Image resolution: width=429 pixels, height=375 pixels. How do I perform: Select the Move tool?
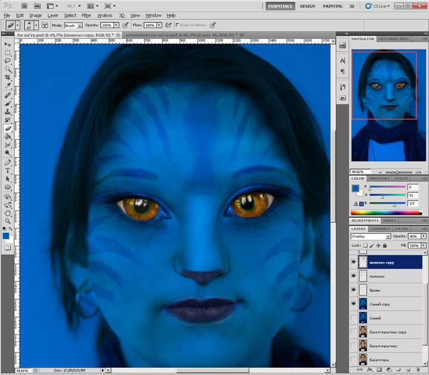8,45
